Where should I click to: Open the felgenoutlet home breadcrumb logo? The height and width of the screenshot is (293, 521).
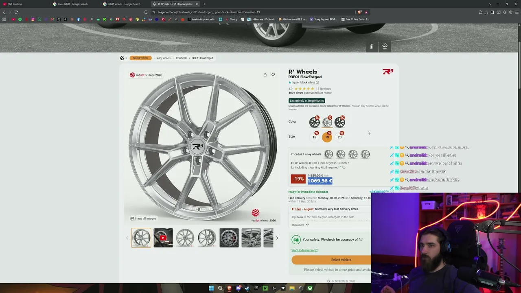[122, 58]
